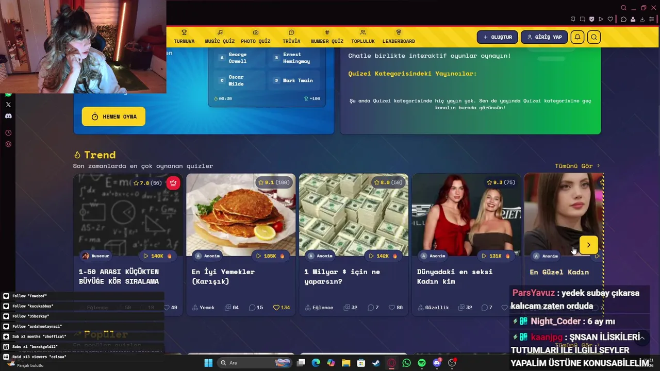This screenshot has width=660, height=371.
Task: Click the 185K play count badge
Action: point(270,256)
